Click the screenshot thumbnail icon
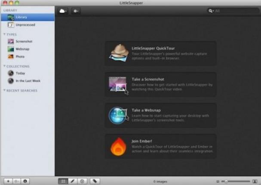261x185 pixels. pos(119,85)
